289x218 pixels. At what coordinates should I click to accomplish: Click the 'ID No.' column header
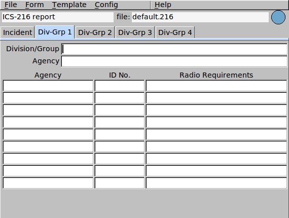(x=120, y=75)
